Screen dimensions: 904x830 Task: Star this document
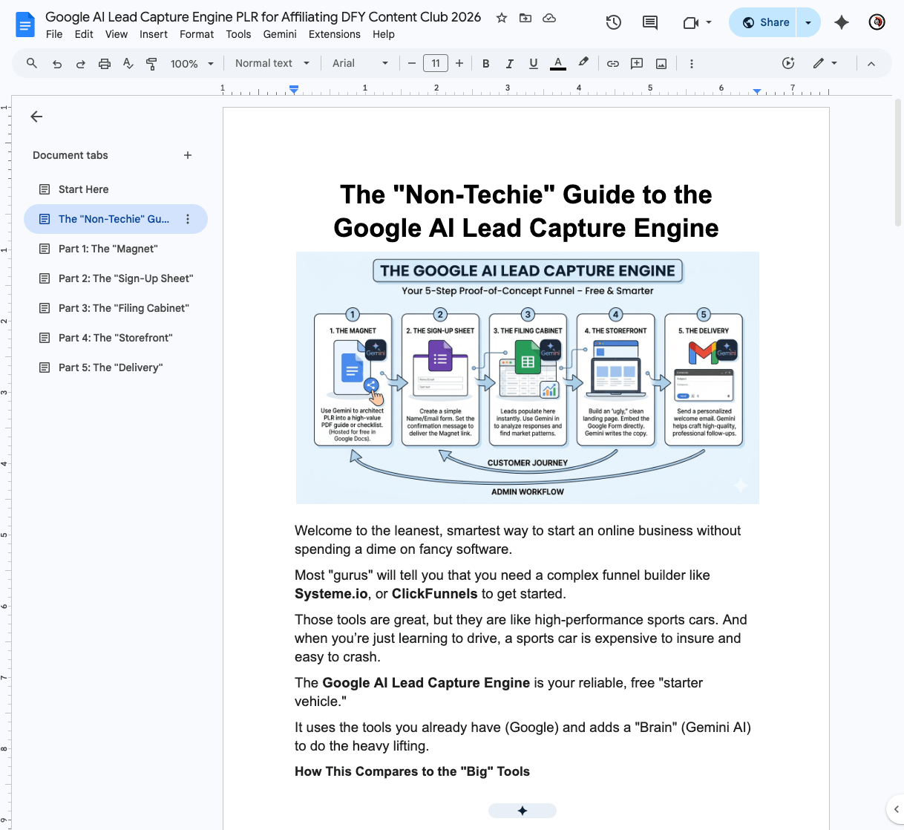(502, 18)
